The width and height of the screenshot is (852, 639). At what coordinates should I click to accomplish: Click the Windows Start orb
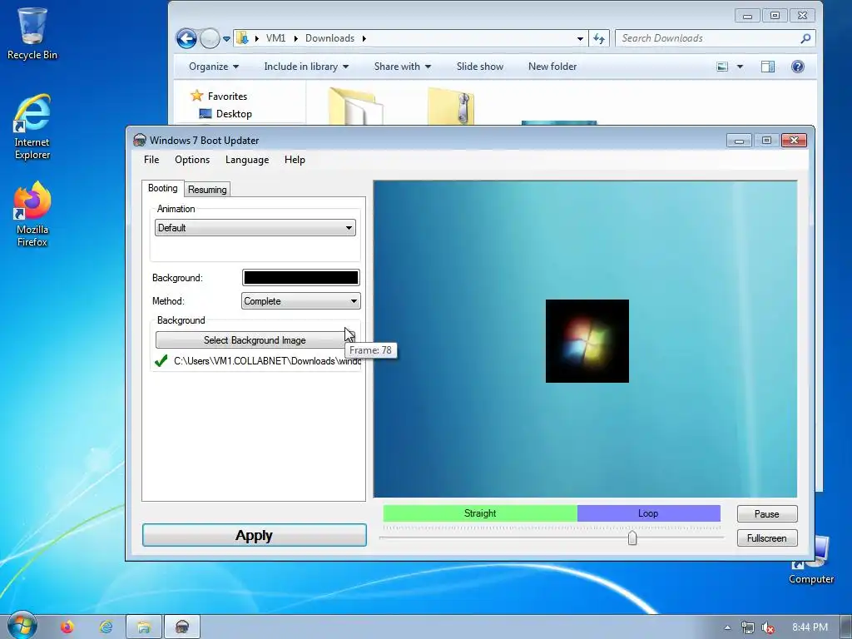(22, 626)
